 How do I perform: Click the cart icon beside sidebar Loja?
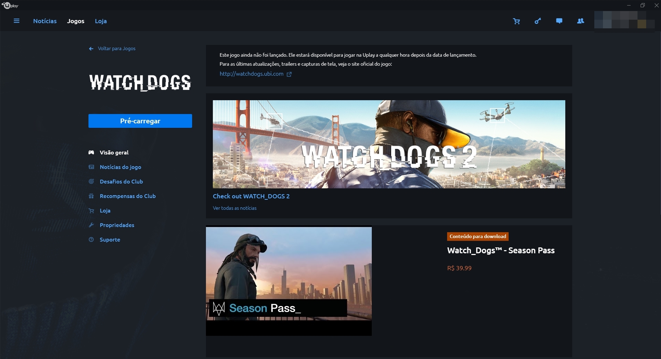91,210
